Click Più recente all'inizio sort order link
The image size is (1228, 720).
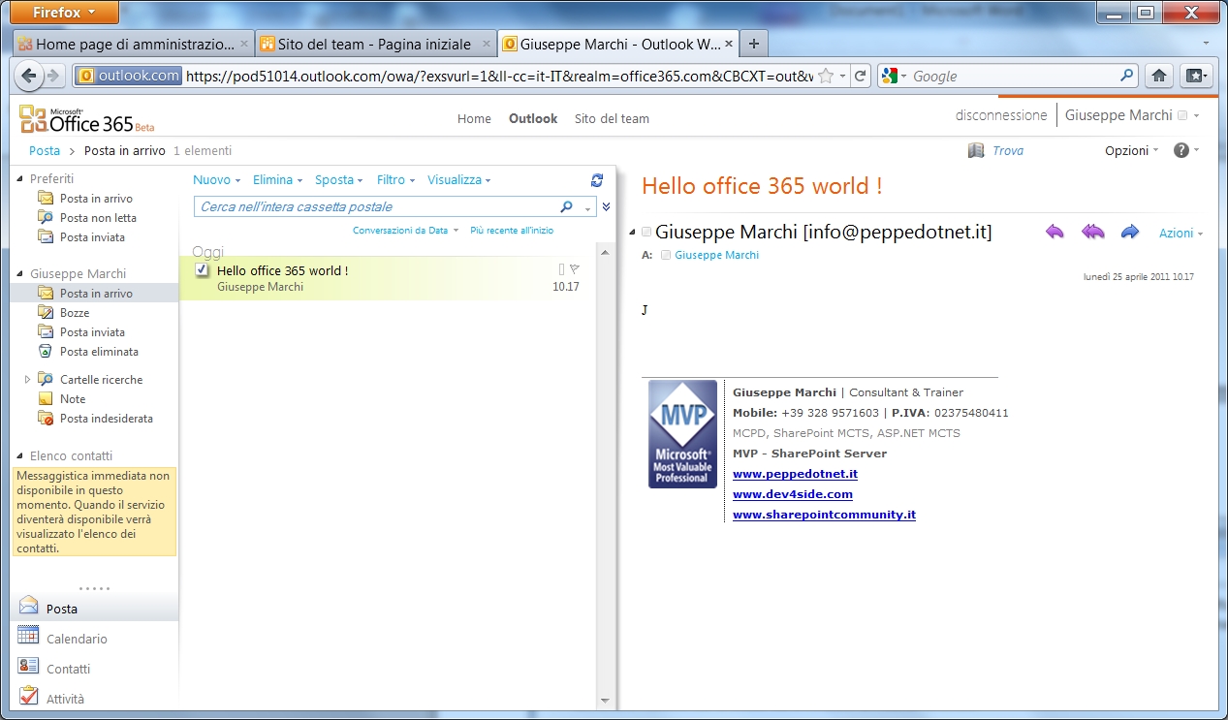512,231
